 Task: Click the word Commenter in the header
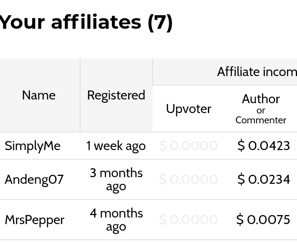tap(261, 120)
